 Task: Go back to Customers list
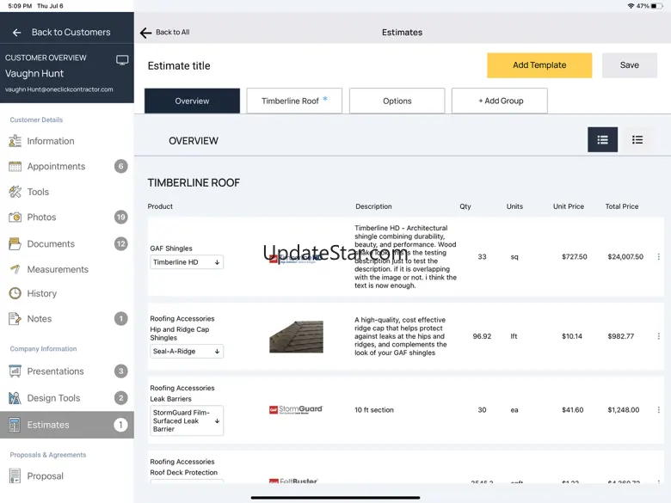[60, 33]
